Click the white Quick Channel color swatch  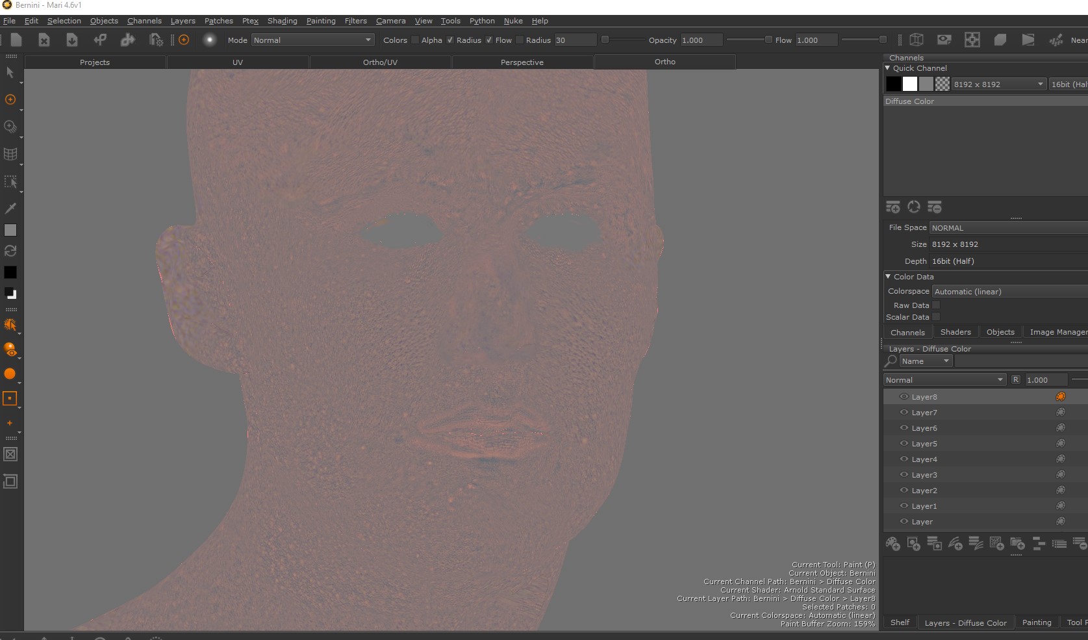pyautogui.click(x=910, y=84)
